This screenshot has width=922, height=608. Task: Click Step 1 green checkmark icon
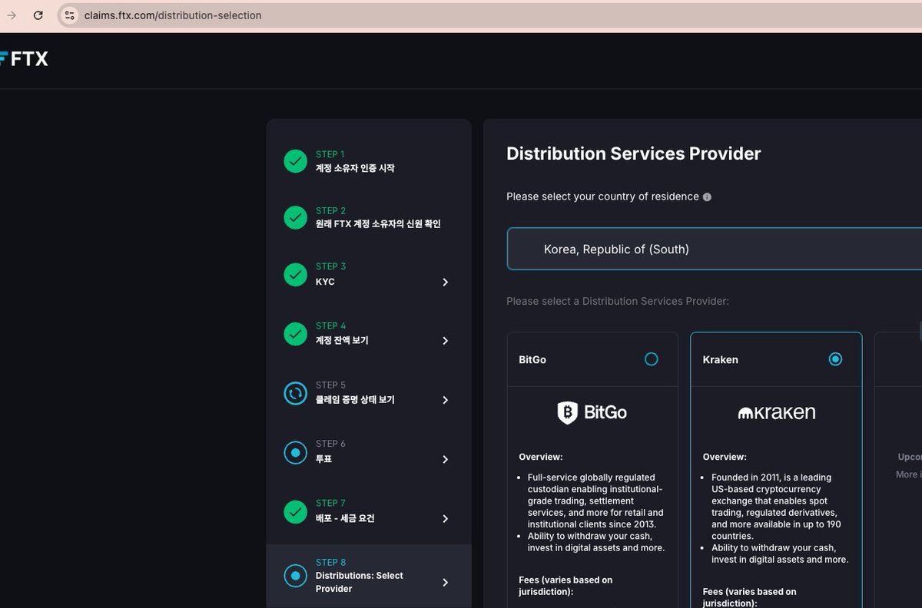pos(295,161)
